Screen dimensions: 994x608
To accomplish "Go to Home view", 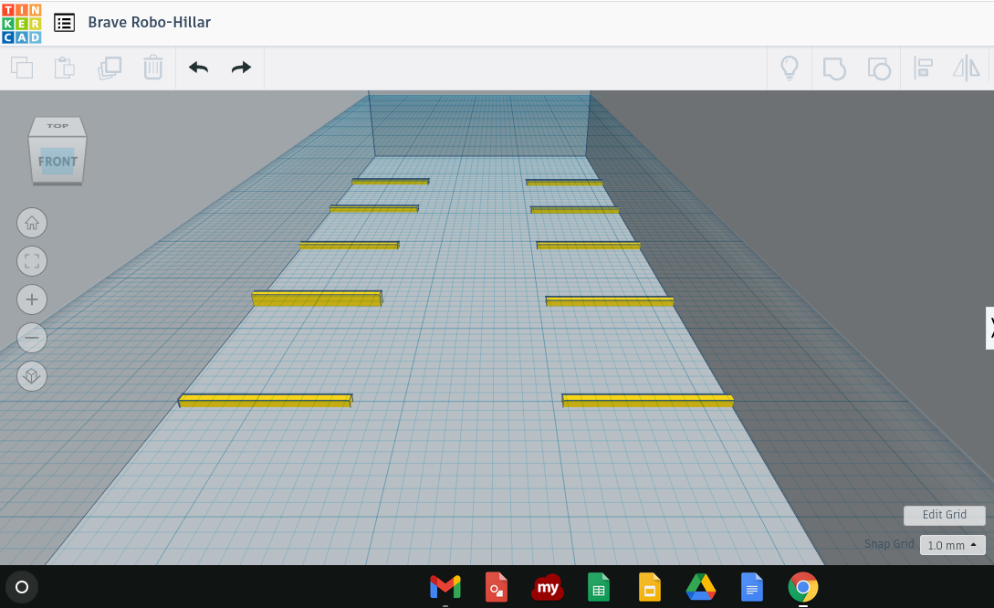I will pyautogui.click(x=32, y=223).
